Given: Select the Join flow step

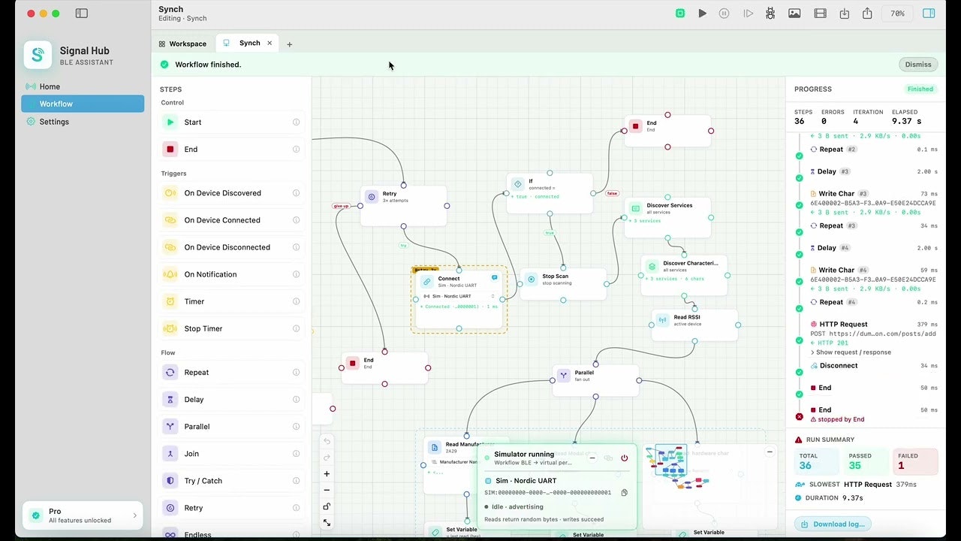Looking at the screenshot, I should coord(233,453).
